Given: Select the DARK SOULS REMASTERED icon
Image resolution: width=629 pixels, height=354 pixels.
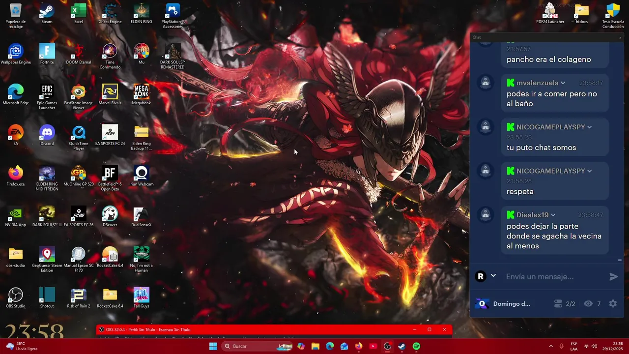Looking at the screenshot, I should (172, 57).
